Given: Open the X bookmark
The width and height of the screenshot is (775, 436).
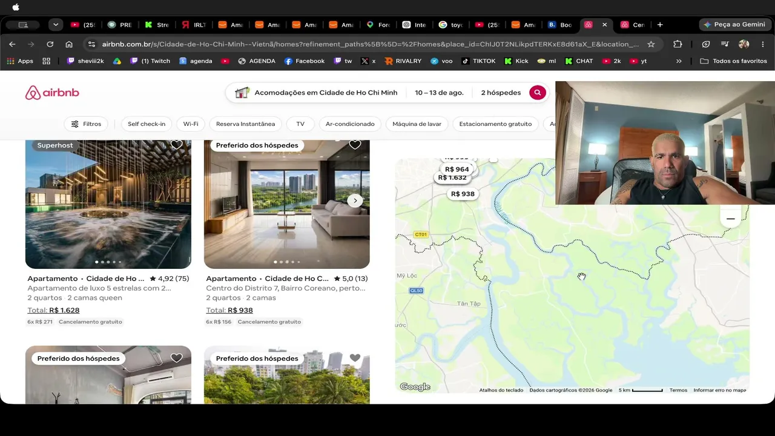Looking at the screenshot, I should tap(368, 61).
